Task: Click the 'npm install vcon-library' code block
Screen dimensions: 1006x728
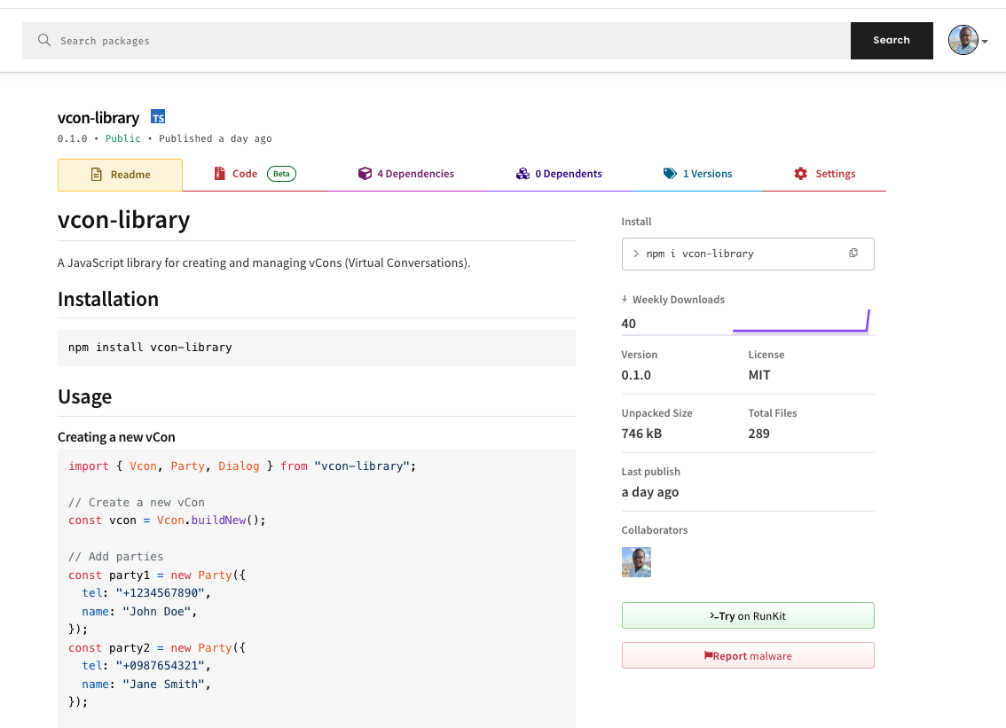Action: 317,348
